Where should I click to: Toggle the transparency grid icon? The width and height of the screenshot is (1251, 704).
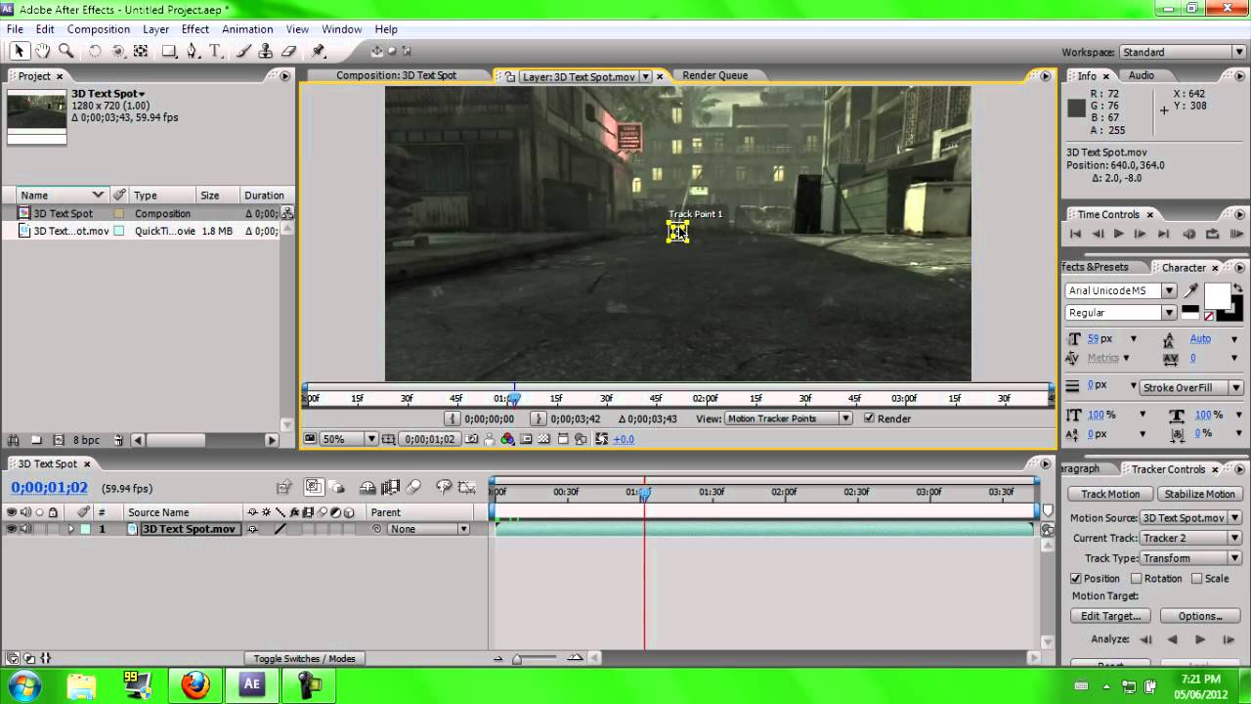(544, 439)
